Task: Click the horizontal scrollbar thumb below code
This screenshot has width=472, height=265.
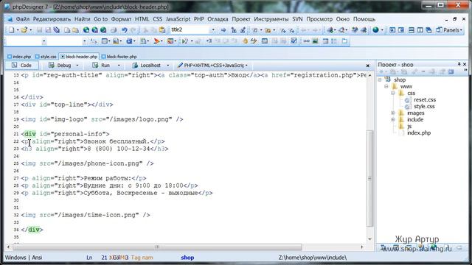Action: pyautogui.click(x=157, y=247)
